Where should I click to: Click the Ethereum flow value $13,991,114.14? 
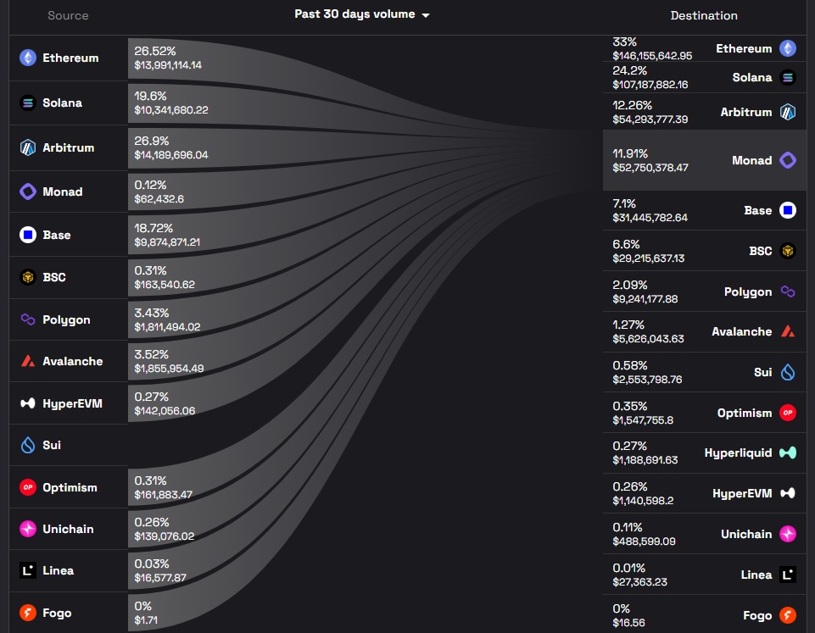coord(168,65)
